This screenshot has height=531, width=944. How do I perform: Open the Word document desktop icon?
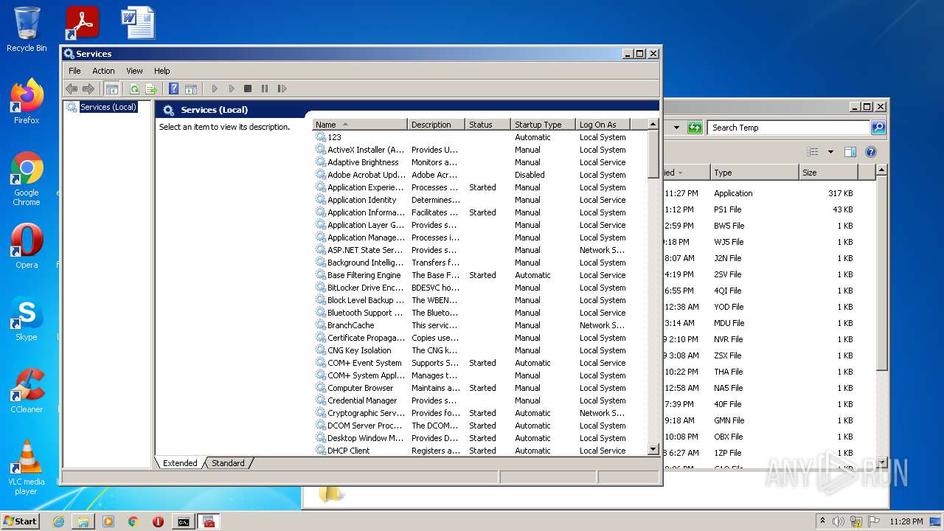[138, 23]
